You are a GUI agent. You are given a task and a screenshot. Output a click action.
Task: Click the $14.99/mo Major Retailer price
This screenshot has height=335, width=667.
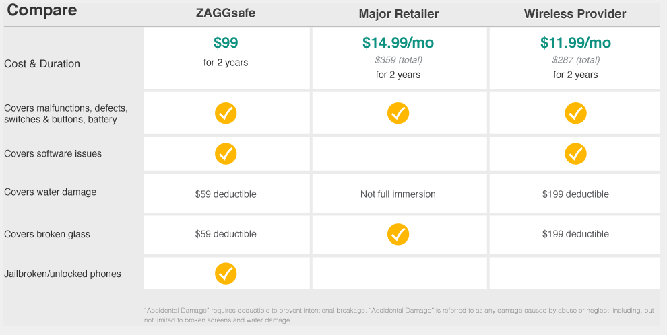(398, 42)
